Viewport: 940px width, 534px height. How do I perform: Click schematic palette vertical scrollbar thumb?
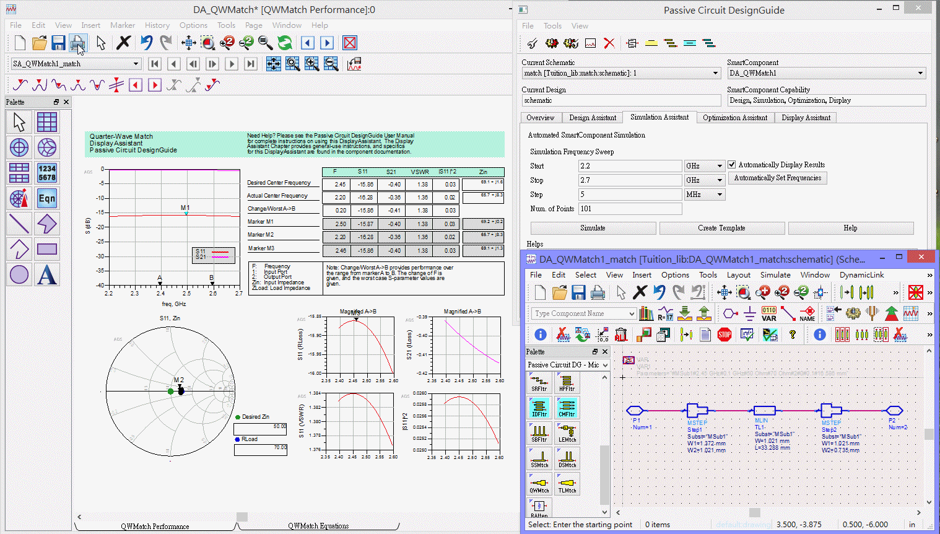605,475
